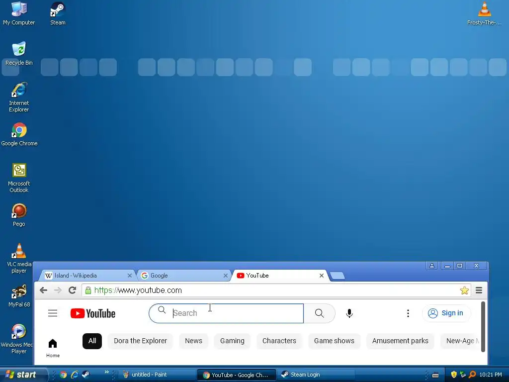Launch Windows Media Player shortcut
The height and width of the screenshot is (382, 509).
click(18, 339)
